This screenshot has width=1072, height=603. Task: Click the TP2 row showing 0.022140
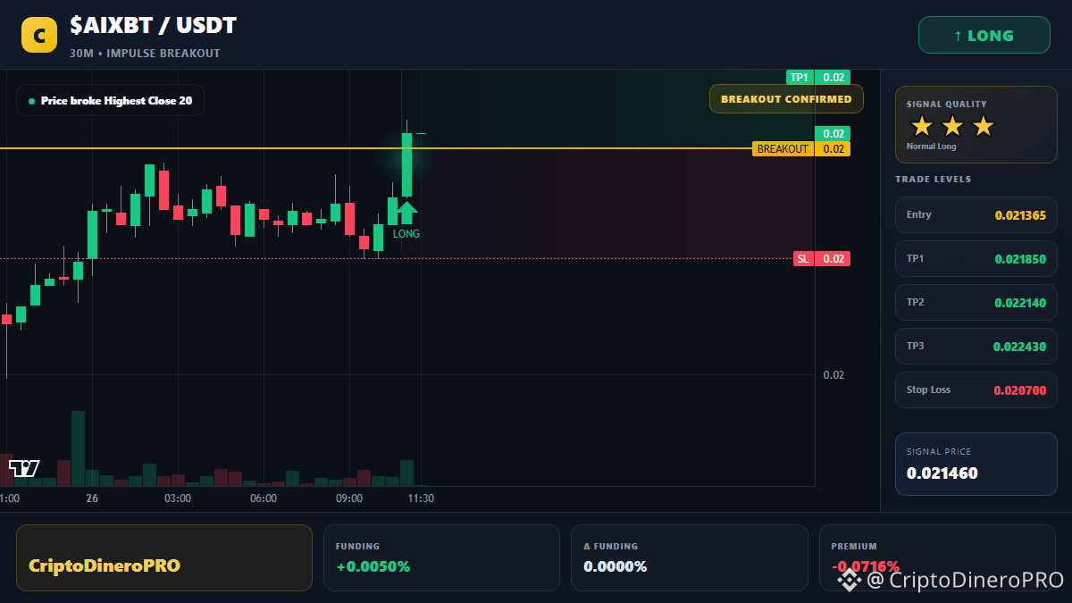[x=976, y=302]
